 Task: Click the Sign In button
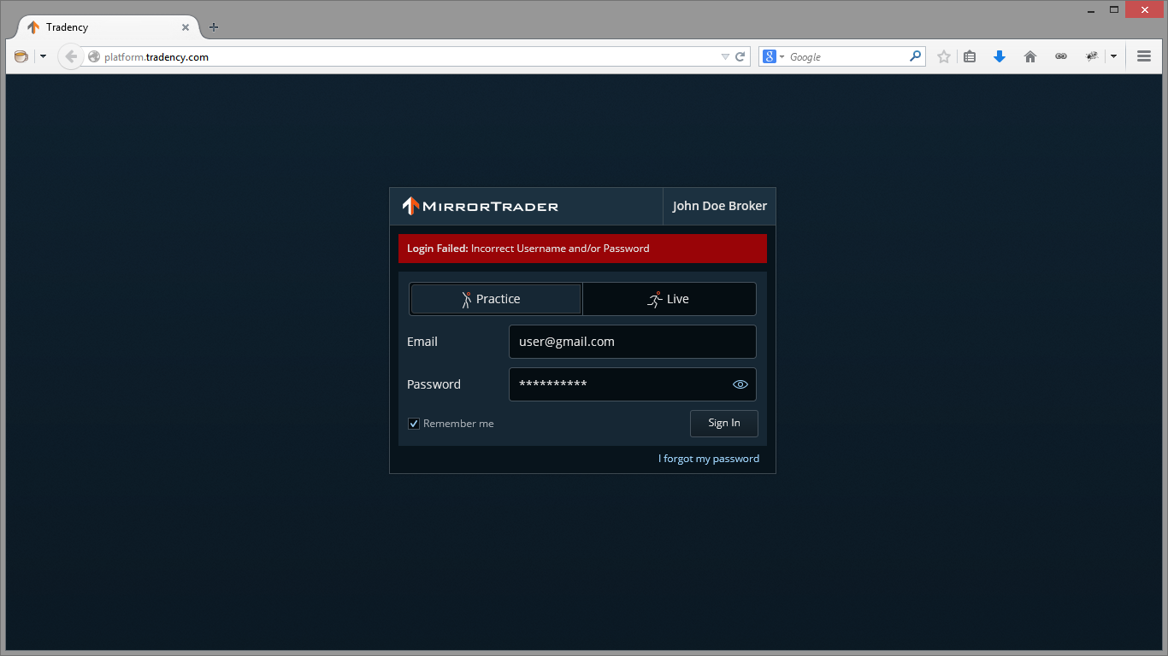pos(724,423)
